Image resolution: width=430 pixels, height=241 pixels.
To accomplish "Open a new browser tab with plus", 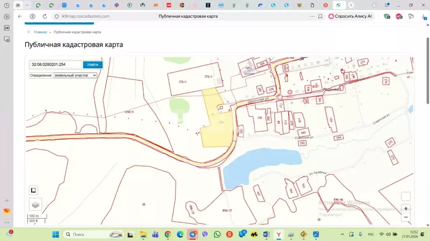I will [351, 5].
